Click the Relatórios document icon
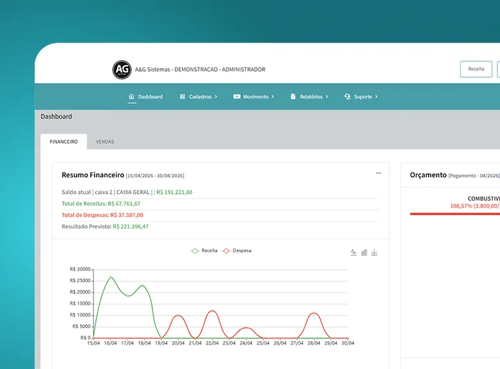This screenshot has width=500, height=369. [293, 97]
